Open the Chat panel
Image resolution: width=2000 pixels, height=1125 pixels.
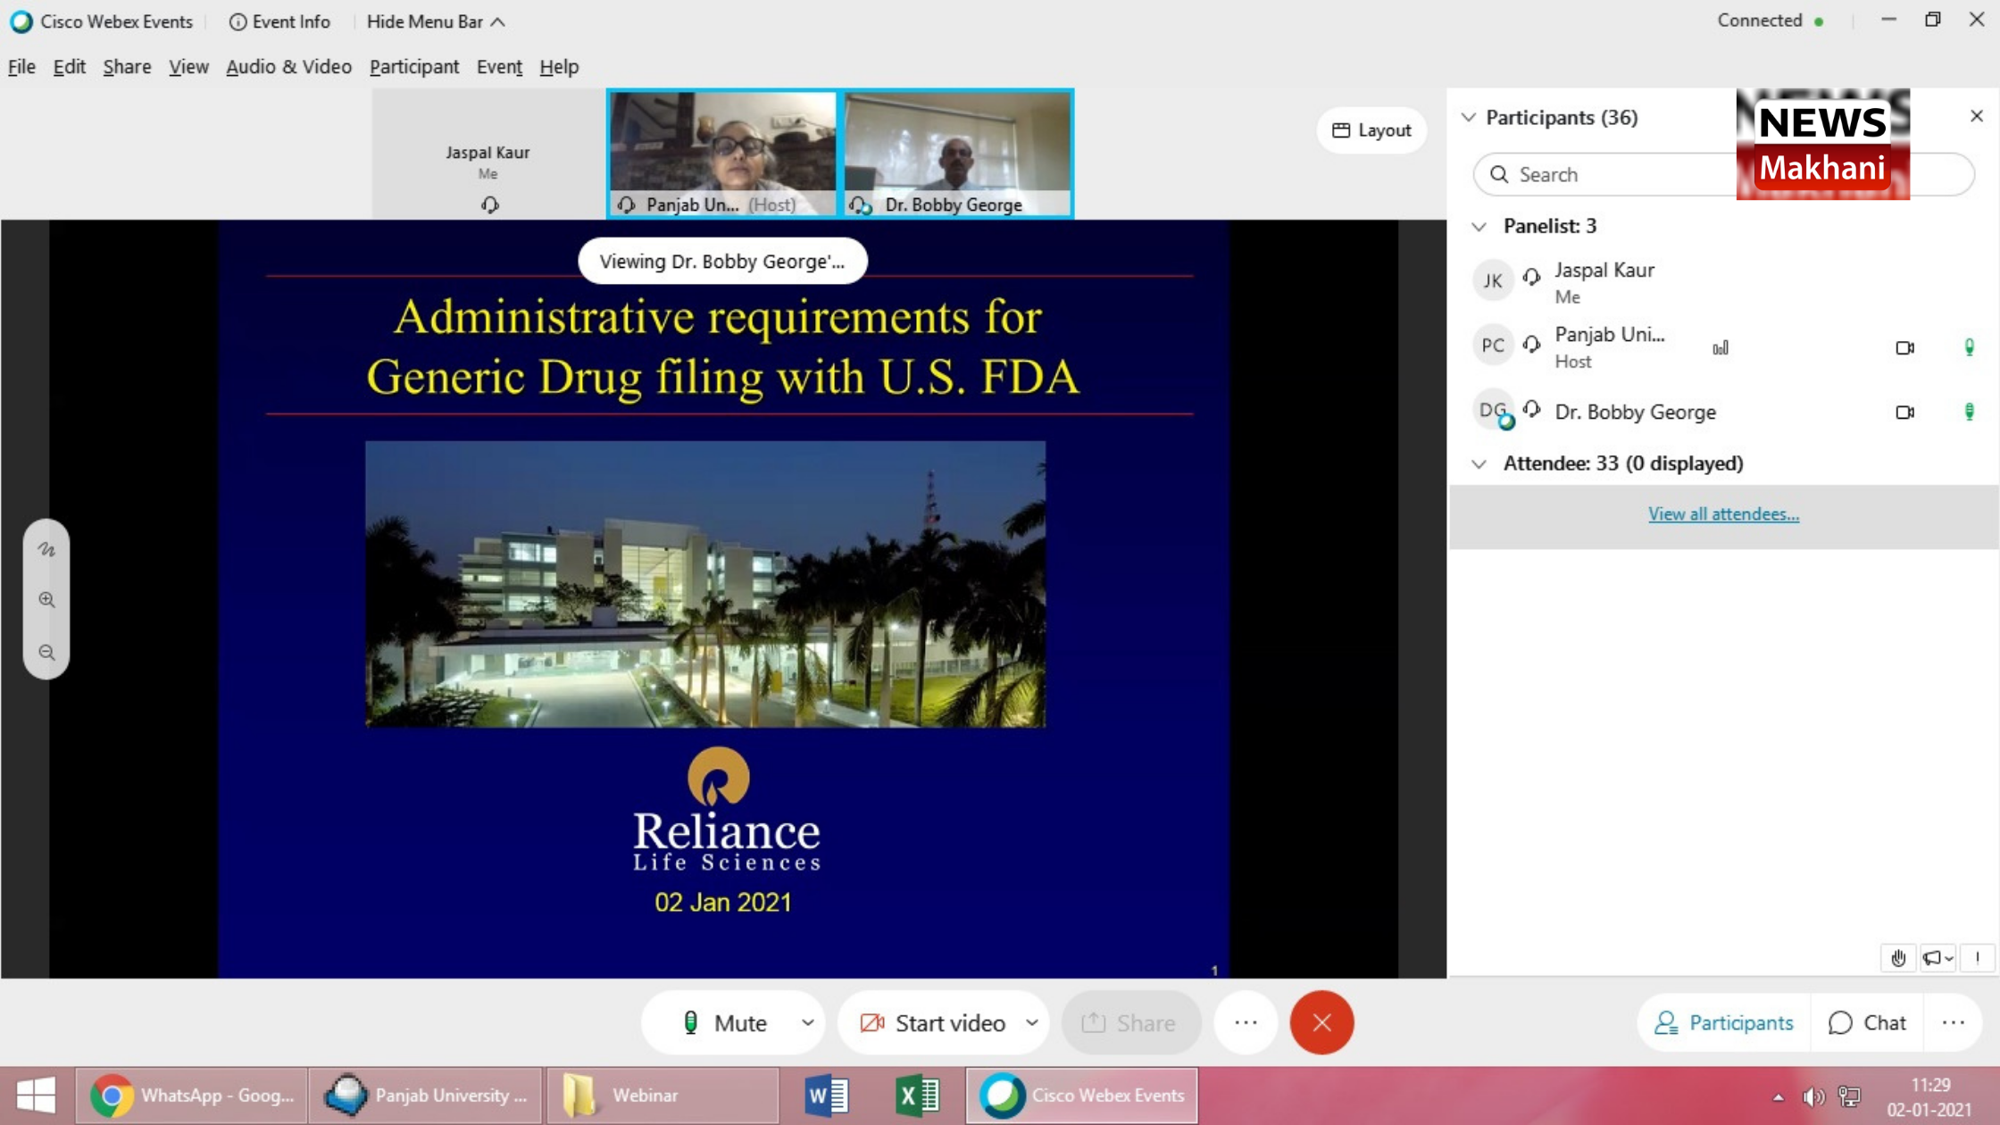1867,1022
